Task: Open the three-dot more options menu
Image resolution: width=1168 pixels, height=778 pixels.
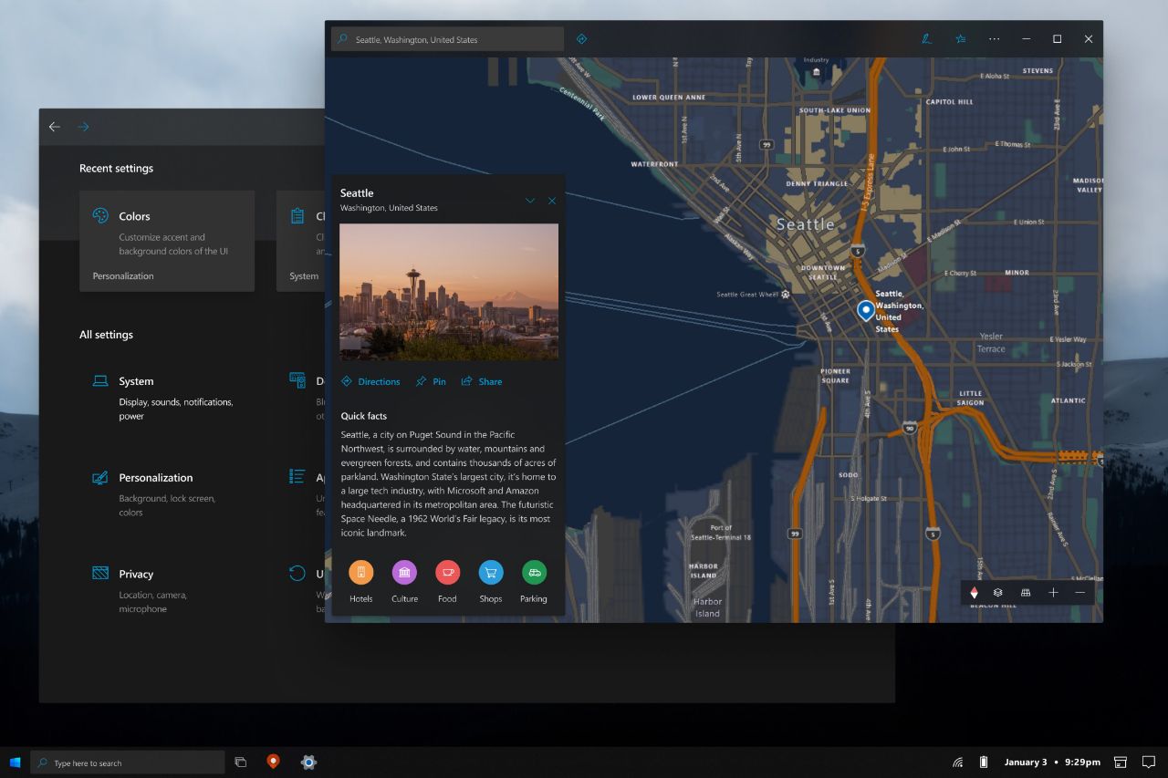Action: click(994, 39)
